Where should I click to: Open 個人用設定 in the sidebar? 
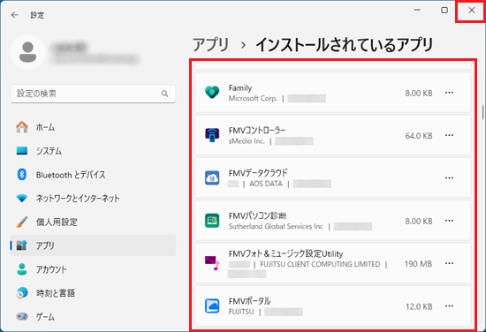tap(93, 222)
